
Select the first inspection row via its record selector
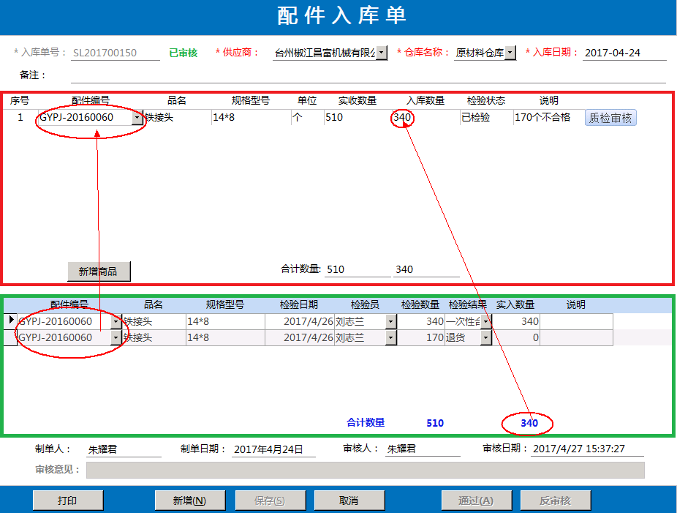click(x=10, y=321)
